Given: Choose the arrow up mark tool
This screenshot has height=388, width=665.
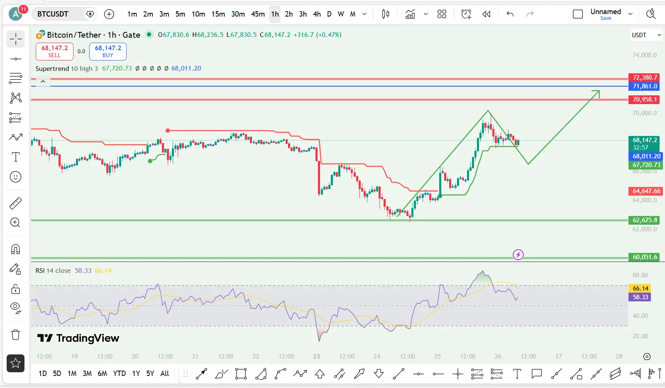Looking at the screenshot, I should [320, 374].
